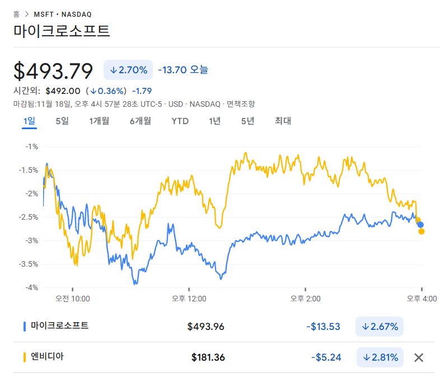Remove Nvidia comparison with X icon
Viewport: 440px width, 378px height.
click(418, 357)
